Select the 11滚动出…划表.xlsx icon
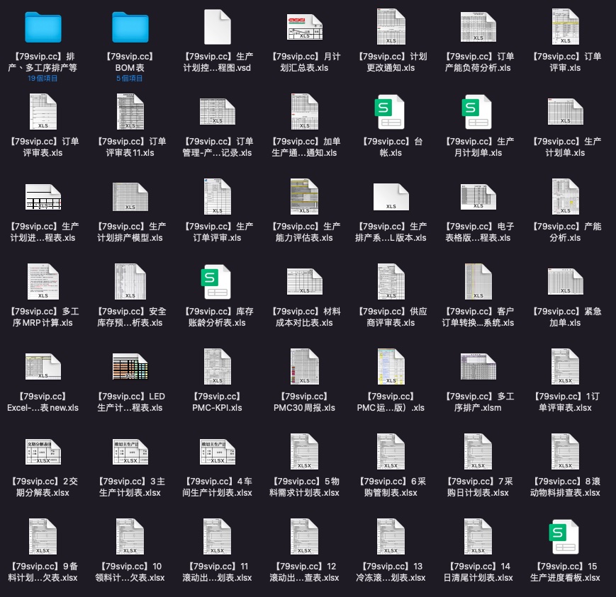Screen dimensions: 616x597 pyautogui.click(x=217, y=537)
